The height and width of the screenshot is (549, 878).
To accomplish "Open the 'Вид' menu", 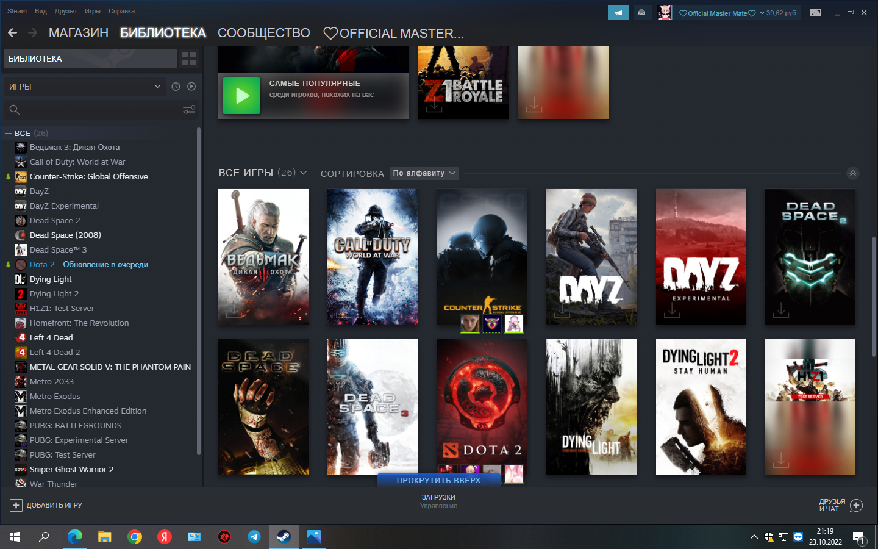I will point(41,11).
